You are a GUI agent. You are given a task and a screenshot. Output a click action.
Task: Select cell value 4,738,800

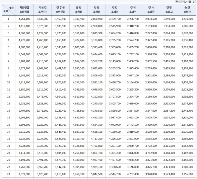pyautogui.click(x=79, y=111)
